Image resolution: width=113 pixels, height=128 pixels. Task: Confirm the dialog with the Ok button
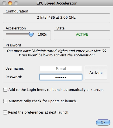click(103, 122)
